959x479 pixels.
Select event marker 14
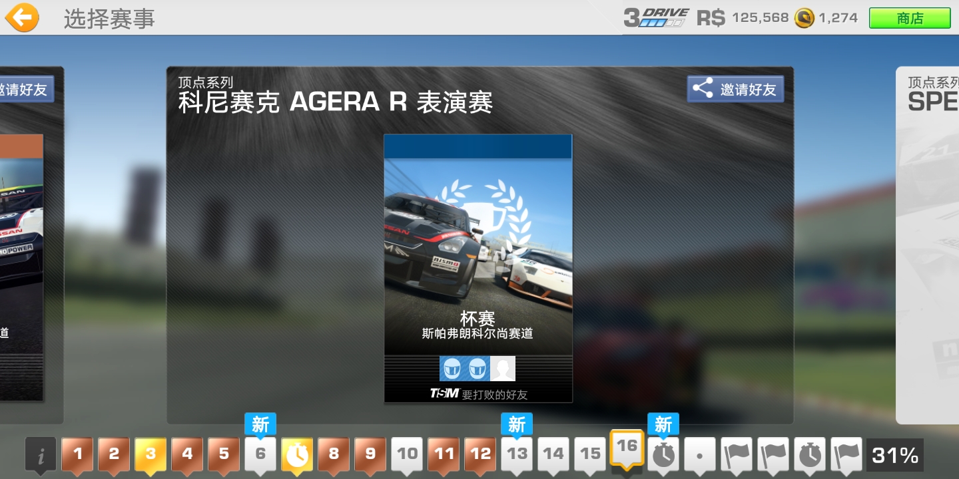coord(553,456)
